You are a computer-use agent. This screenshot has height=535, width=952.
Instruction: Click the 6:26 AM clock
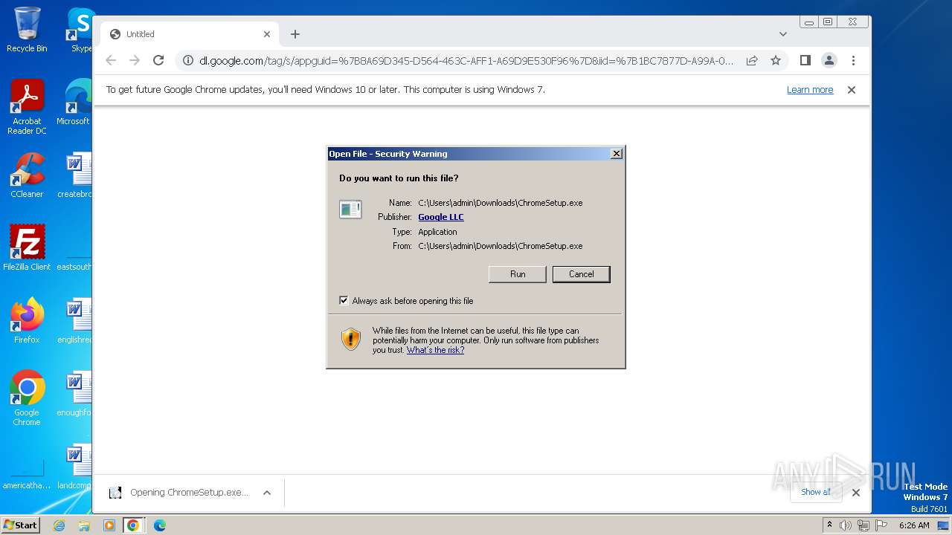pos(914,525)
